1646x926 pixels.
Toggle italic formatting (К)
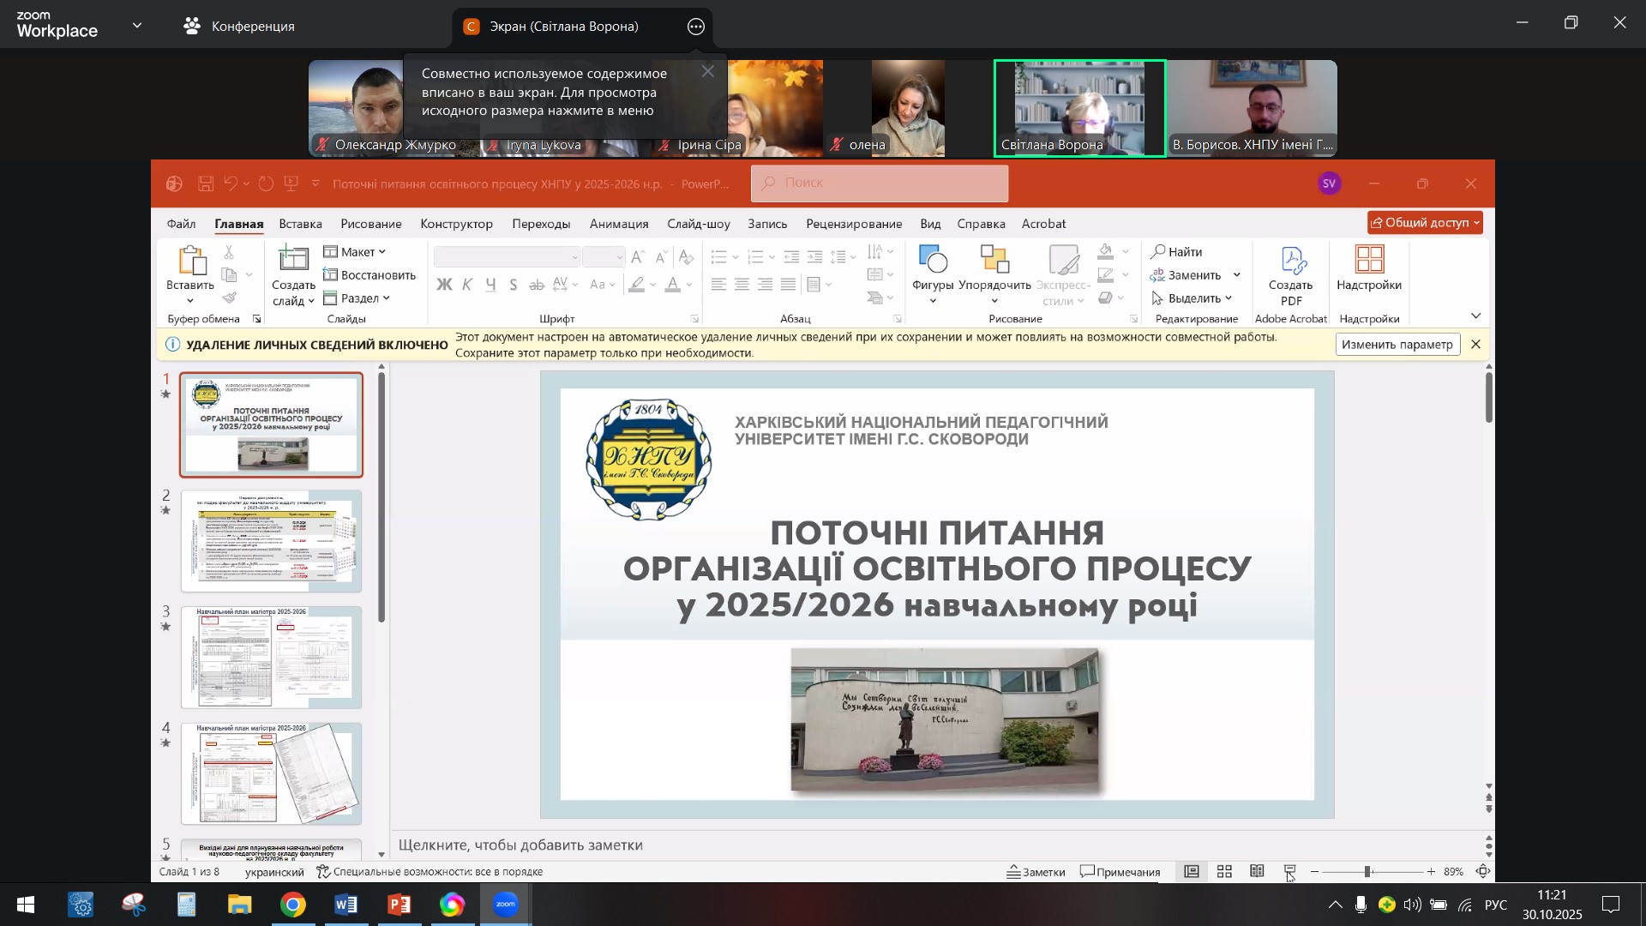(467, 285)
